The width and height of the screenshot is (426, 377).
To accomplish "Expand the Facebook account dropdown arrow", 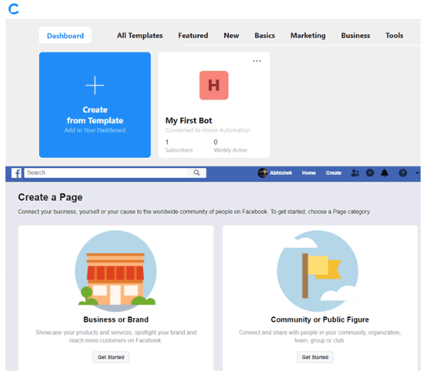I will (416, 173).
